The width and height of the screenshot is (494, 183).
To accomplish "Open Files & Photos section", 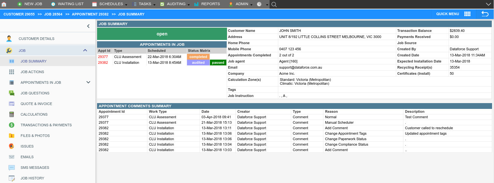I will click(35, 136).
